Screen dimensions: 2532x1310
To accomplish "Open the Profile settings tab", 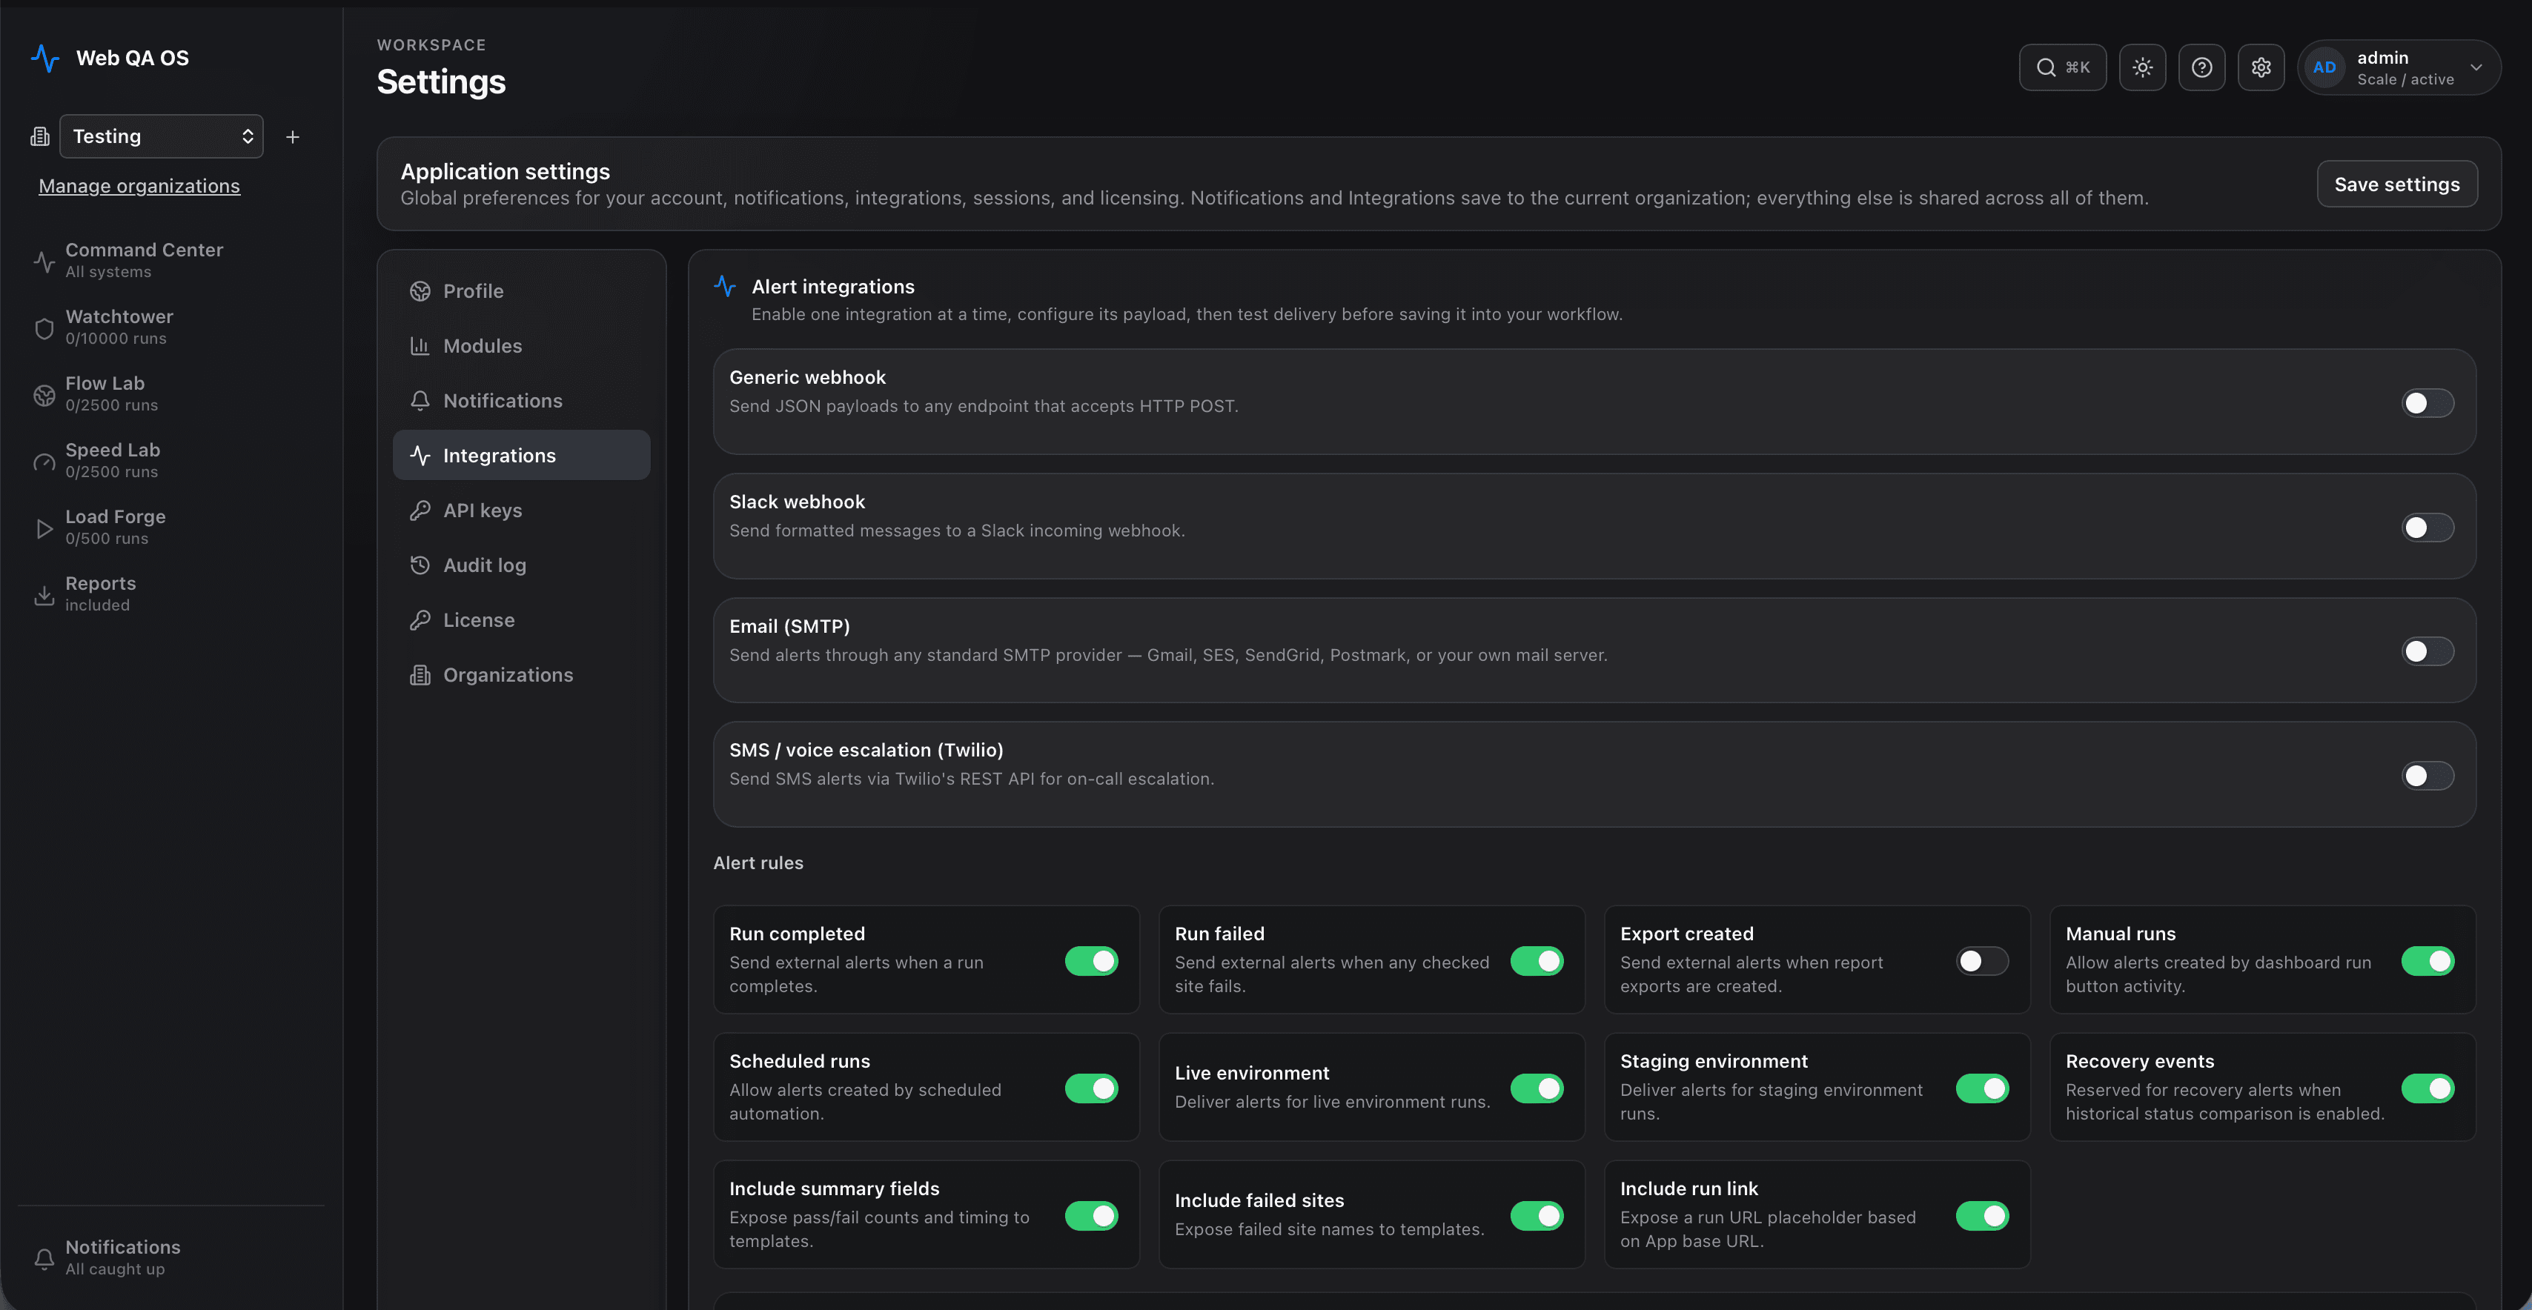I will point(521,291).
